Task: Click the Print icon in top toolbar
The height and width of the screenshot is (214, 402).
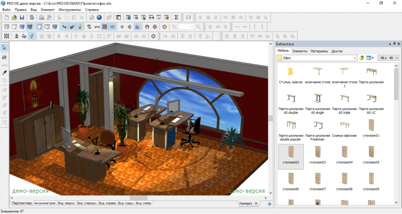Action: (x=41, y=17)
